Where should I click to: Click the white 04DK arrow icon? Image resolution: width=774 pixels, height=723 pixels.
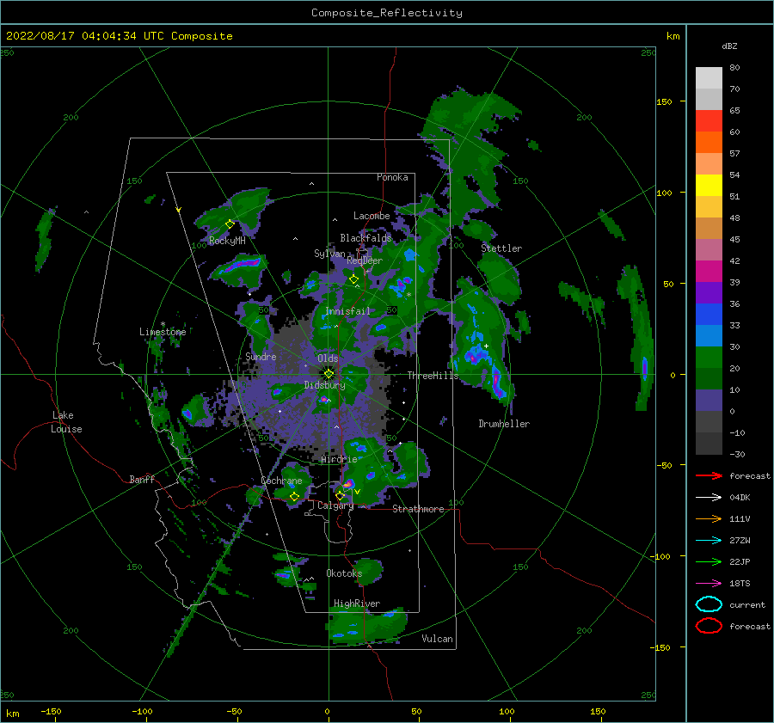(x=709, y=497)
